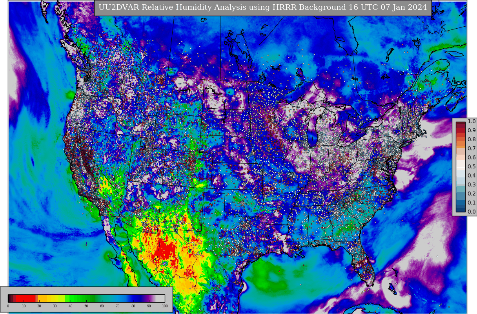Click the UU2DVAR Relative Humidity Analysis title

point(262,8)
